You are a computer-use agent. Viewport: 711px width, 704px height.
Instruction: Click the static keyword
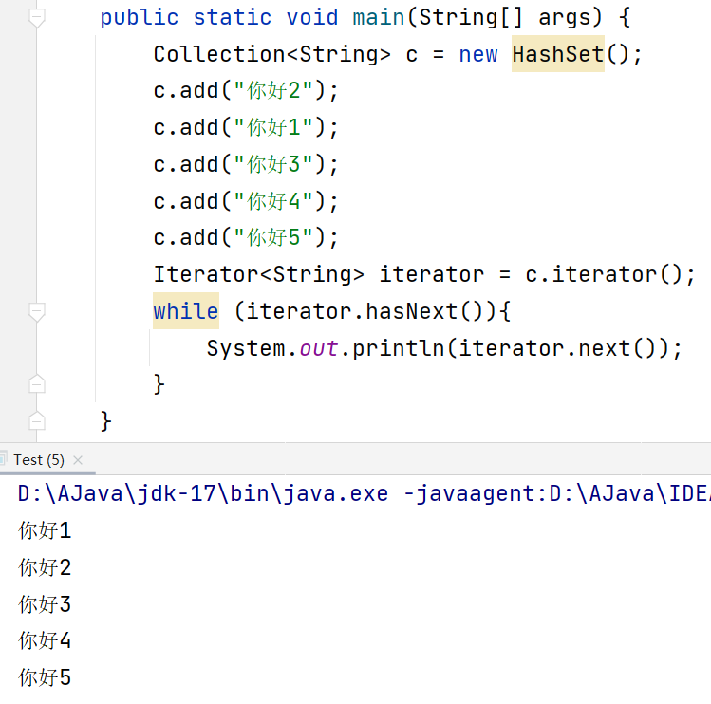tap(233, 18)
